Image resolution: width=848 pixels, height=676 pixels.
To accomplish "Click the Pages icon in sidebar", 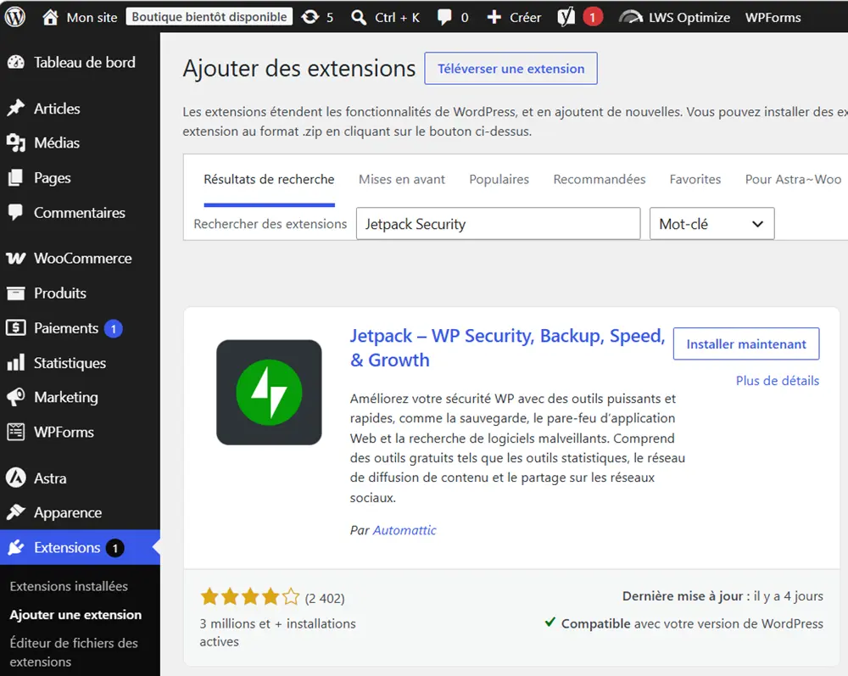I will pyautogui.click(x=15, y=177).
